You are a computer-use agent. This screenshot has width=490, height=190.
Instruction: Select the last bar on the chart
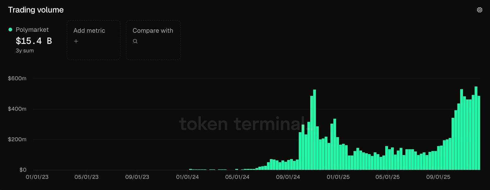coord(479,133)
